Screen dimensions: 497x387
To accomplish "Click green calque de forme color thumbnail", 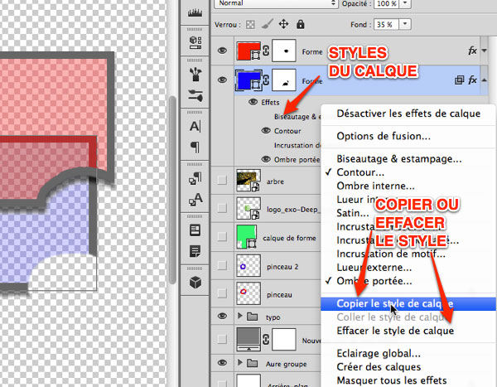I will click(247, 236).
